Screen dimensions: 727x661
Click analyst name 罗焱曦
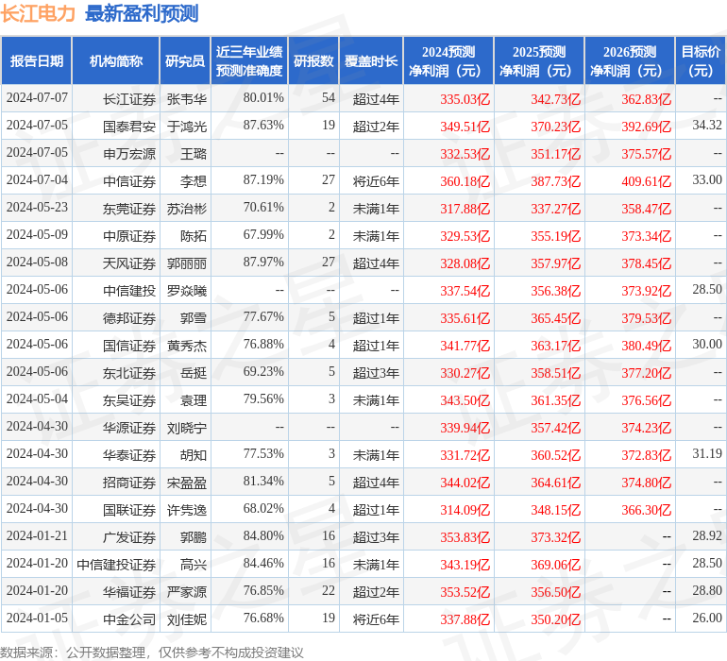pos(187,291)
